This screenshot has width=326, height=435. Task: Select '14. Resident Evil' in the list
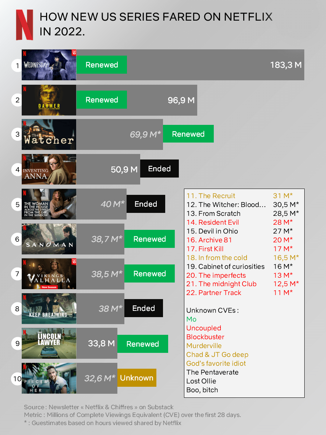coord(213,222)
